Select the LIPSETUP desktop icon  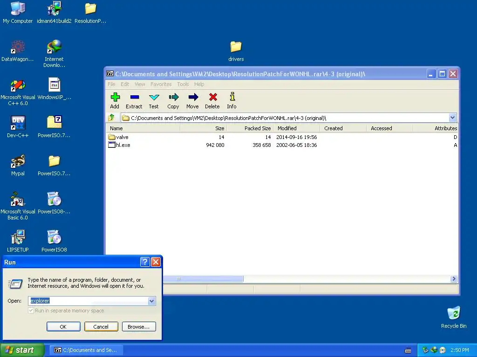point(18,241)
